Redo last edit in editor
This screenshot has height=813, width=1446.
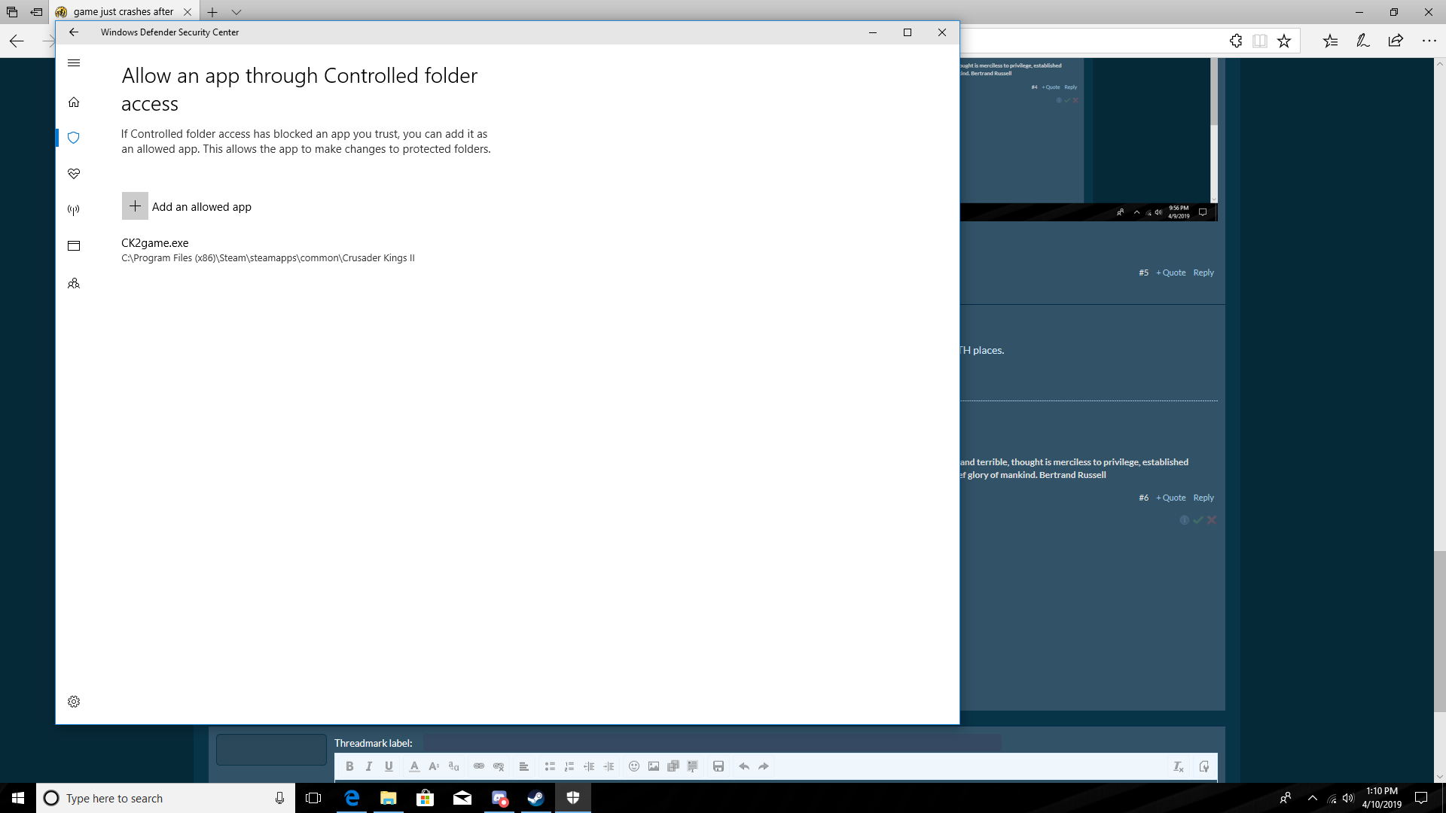tap(764, 766)
